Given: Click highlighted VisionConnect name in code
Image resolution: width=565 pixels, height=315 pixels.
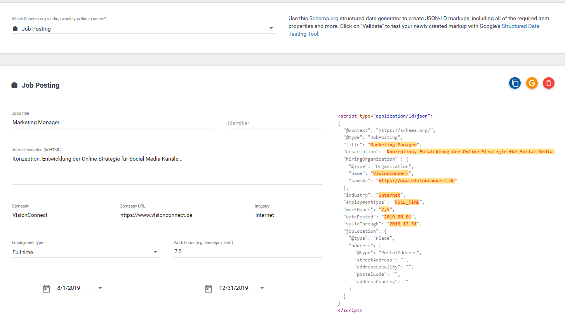Looking at the screenshot, I should click(x=391, y=173).
